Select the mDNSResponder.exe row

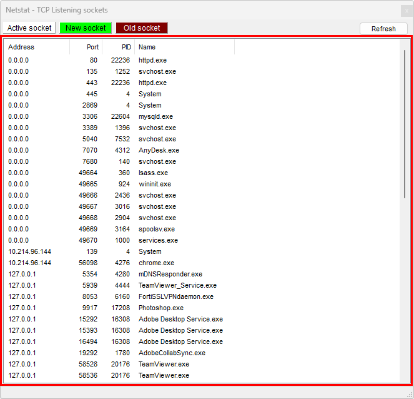click(170, 274)
